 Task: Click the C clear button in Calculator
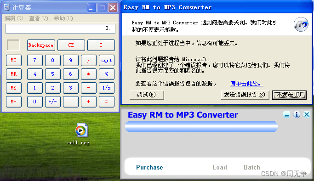tap(101, 45)
